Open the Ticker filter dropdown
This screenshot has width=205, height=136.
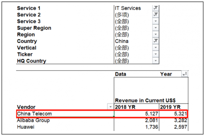point(156,54)
